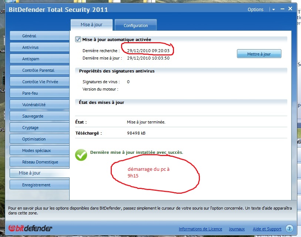Uncheck Mise à jour automatique activée
The image size is (301, 237).
click(78, 39)
